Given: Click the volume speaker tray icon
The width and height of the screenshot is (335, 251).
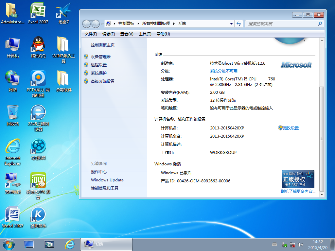Looking at the screenshot, I should pos(300,245).
